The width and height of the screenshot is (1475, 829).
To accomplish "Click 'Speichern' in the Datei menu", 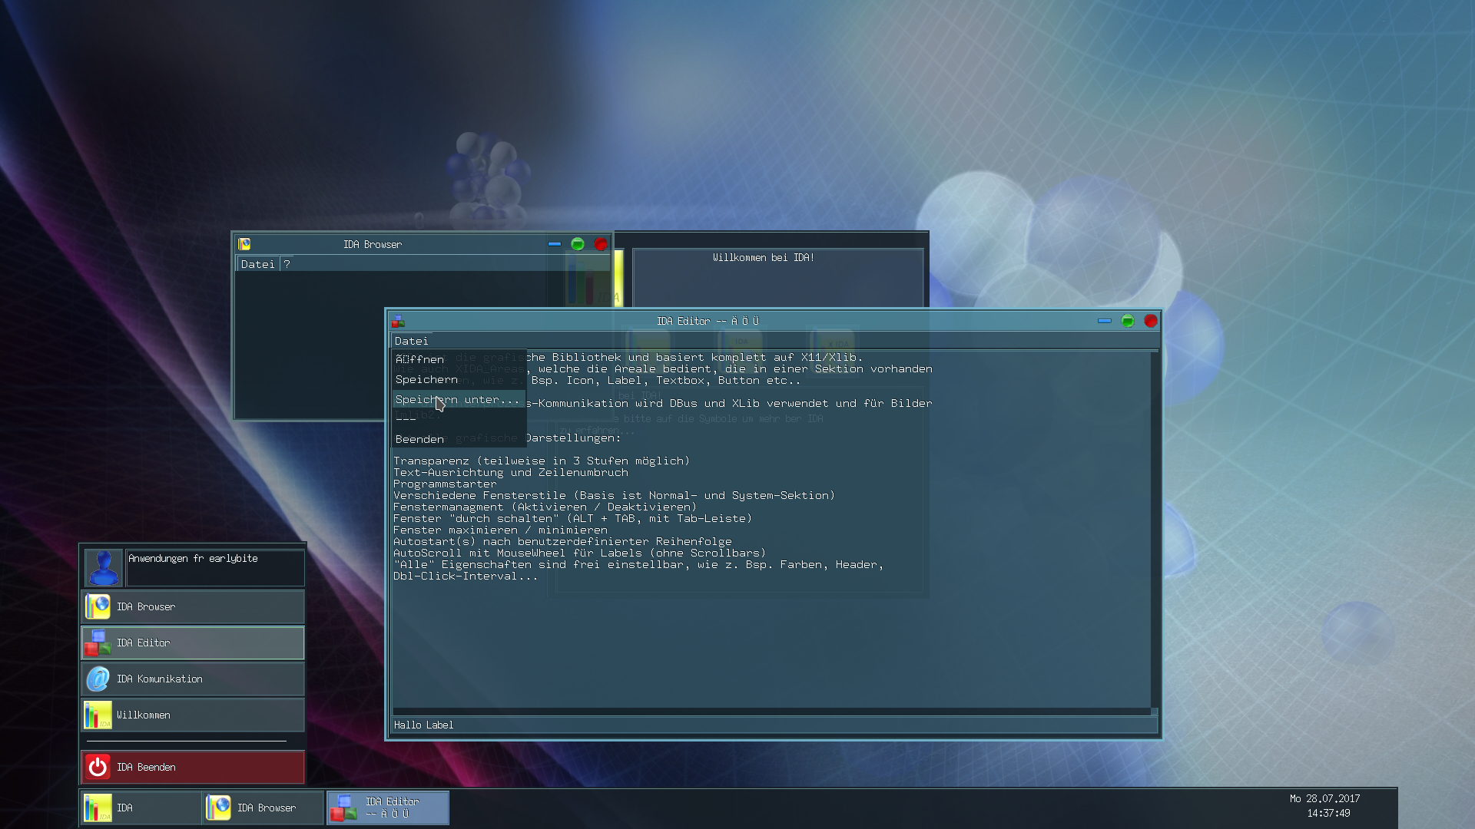I will (426, 379).
